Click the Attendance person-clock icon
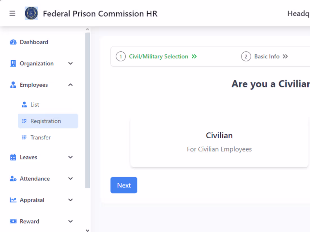 tap(13, 179)
